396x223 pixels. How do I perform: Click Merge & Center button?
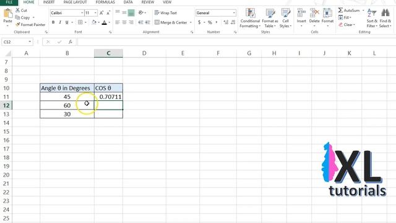pyautogui.click(x=171, y=22)
